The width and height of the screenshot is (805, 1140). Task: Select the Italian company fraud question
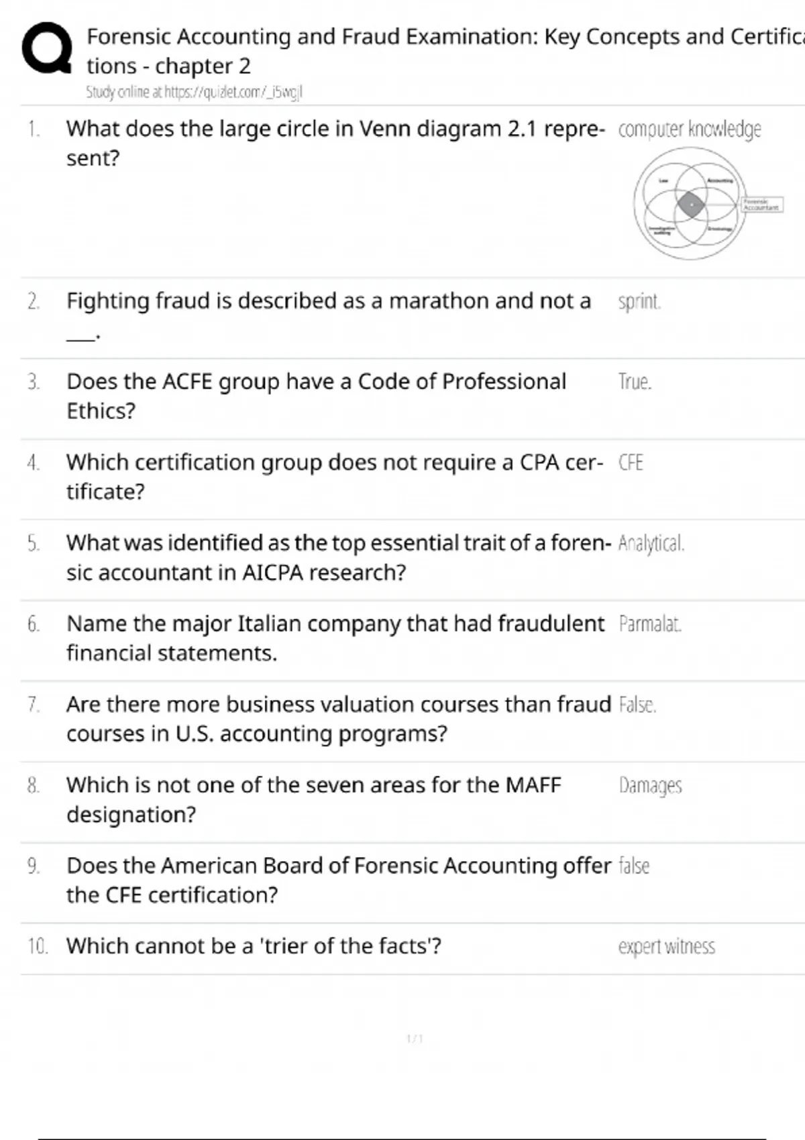coord(335,638)
